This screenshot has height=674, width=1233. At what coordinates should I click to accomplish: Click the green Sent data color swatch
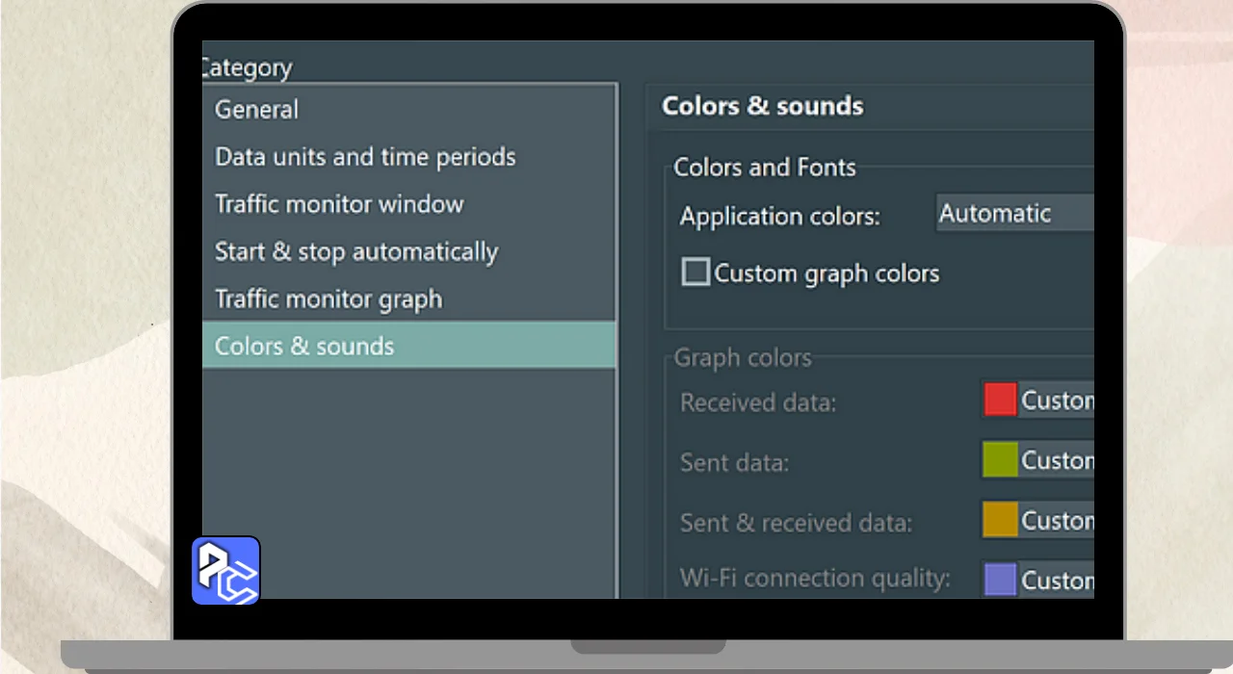1000,460
